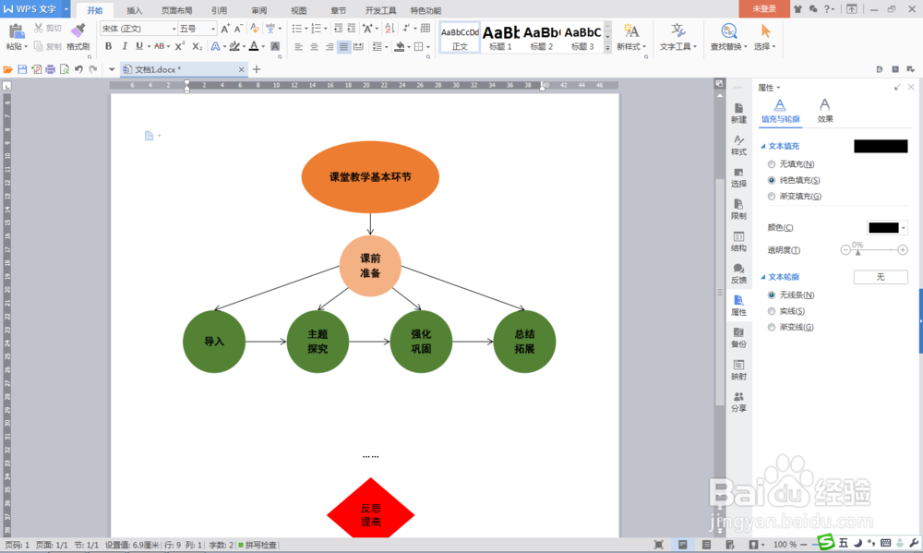Image resolution: width=923 pixels, height=553 pixels.
Task: Switch to the 审阅 (Review) tab
Action: point(259,10)
